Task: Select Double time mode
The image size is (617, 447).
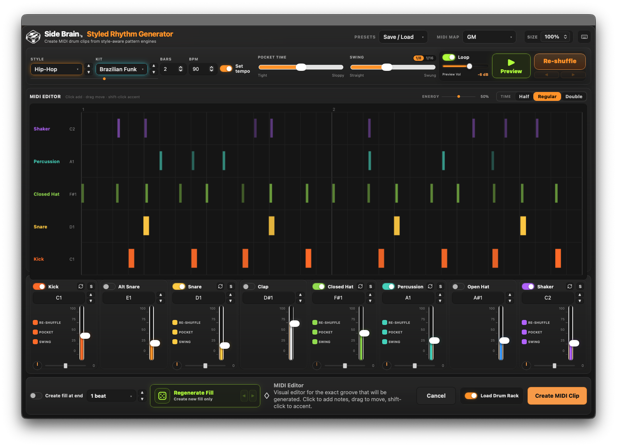Action: (574, 97)
